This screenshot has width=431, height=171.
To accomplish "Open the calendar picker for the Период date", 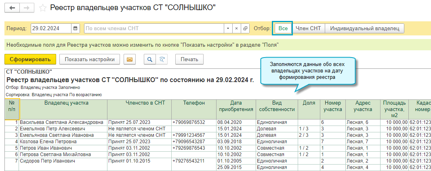I will click(76, 28).
